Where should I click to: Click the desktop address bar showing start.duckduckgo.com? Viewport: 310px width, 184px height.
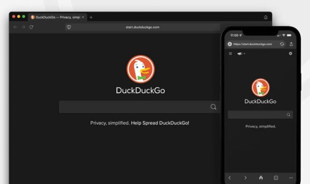143,27
